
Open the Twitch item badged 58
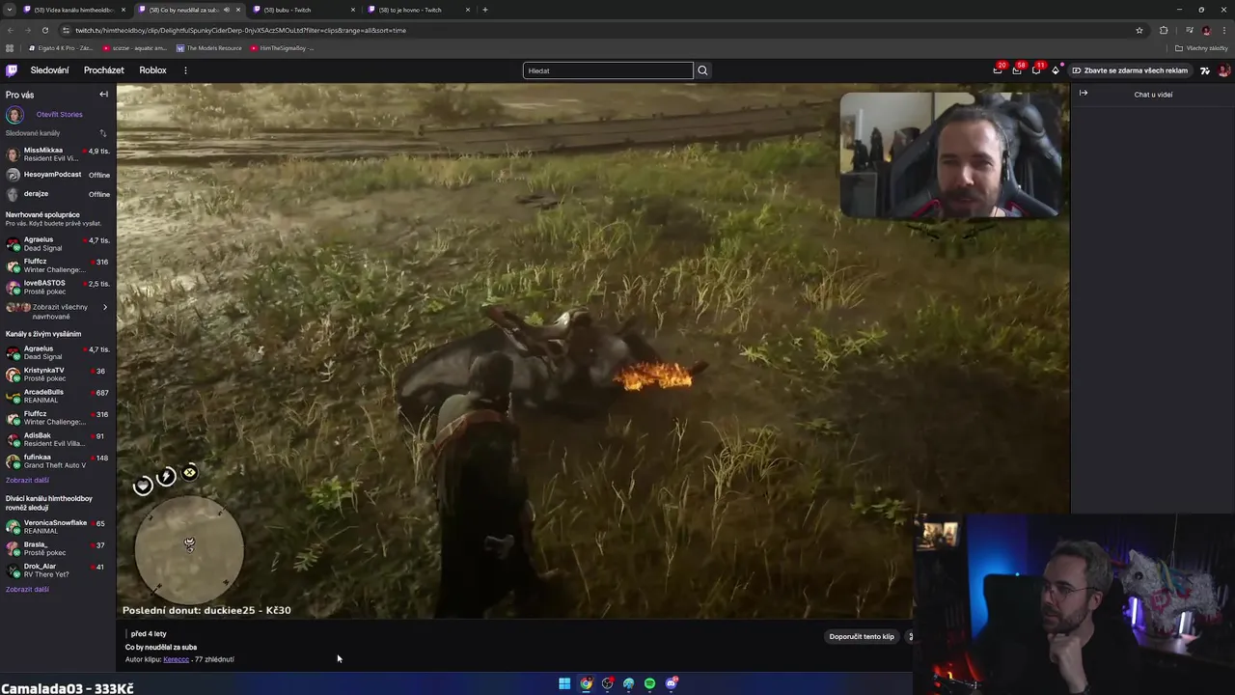pos(1017,69)
